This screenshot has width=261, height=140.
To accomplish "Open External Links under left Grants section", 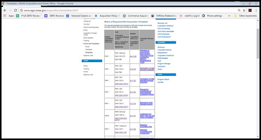I will coord(88,75).
